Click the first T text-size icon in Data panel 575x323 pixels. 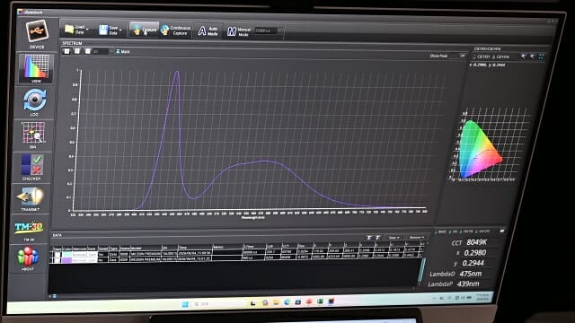click(369, 238)
